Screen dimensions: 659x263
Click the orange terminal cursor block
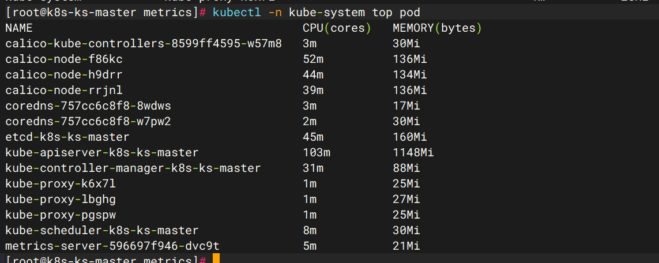[x=216, y=259]
